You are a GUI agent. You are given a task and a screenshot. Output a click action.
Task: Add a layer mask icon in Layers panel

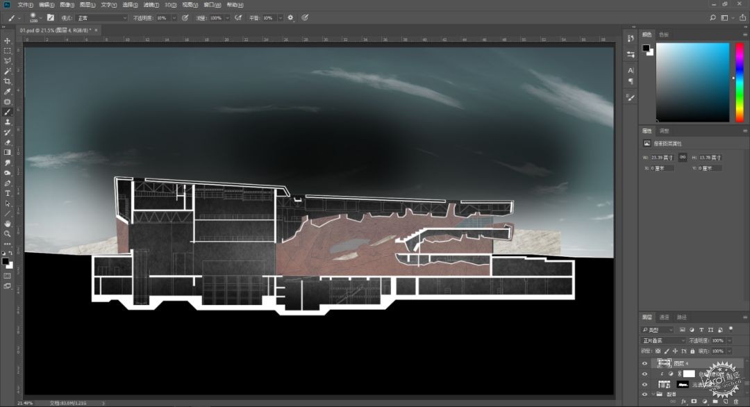coord(694,401)
